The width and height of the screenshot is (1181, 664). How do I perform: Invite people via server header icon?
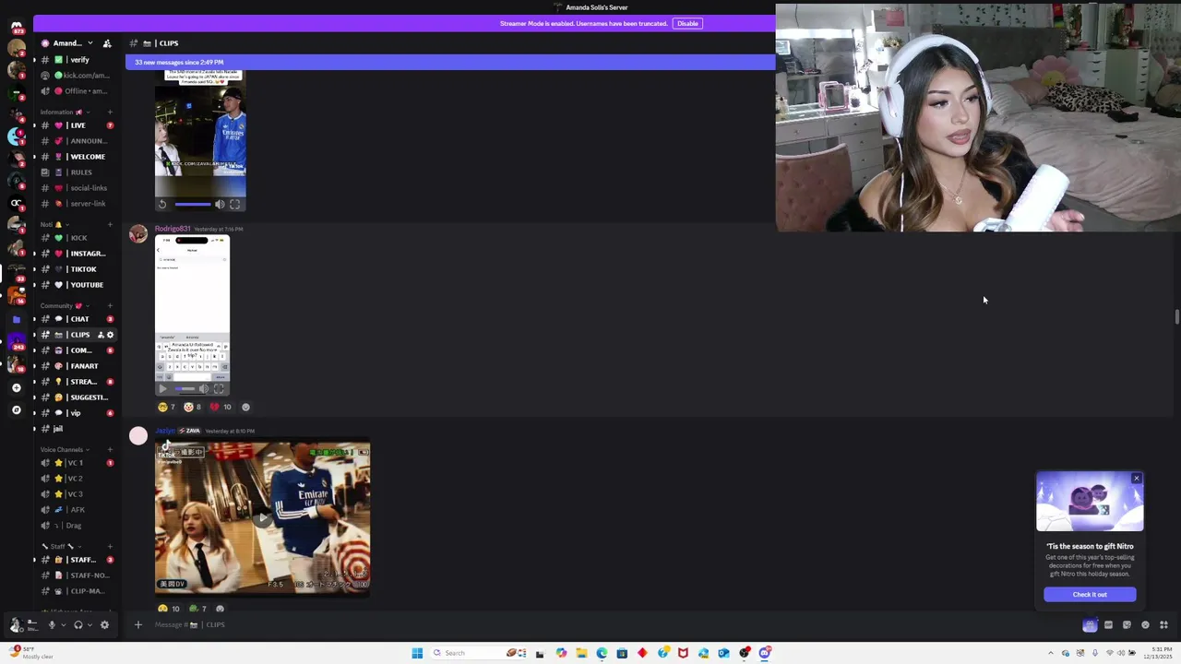click(107, 43)
